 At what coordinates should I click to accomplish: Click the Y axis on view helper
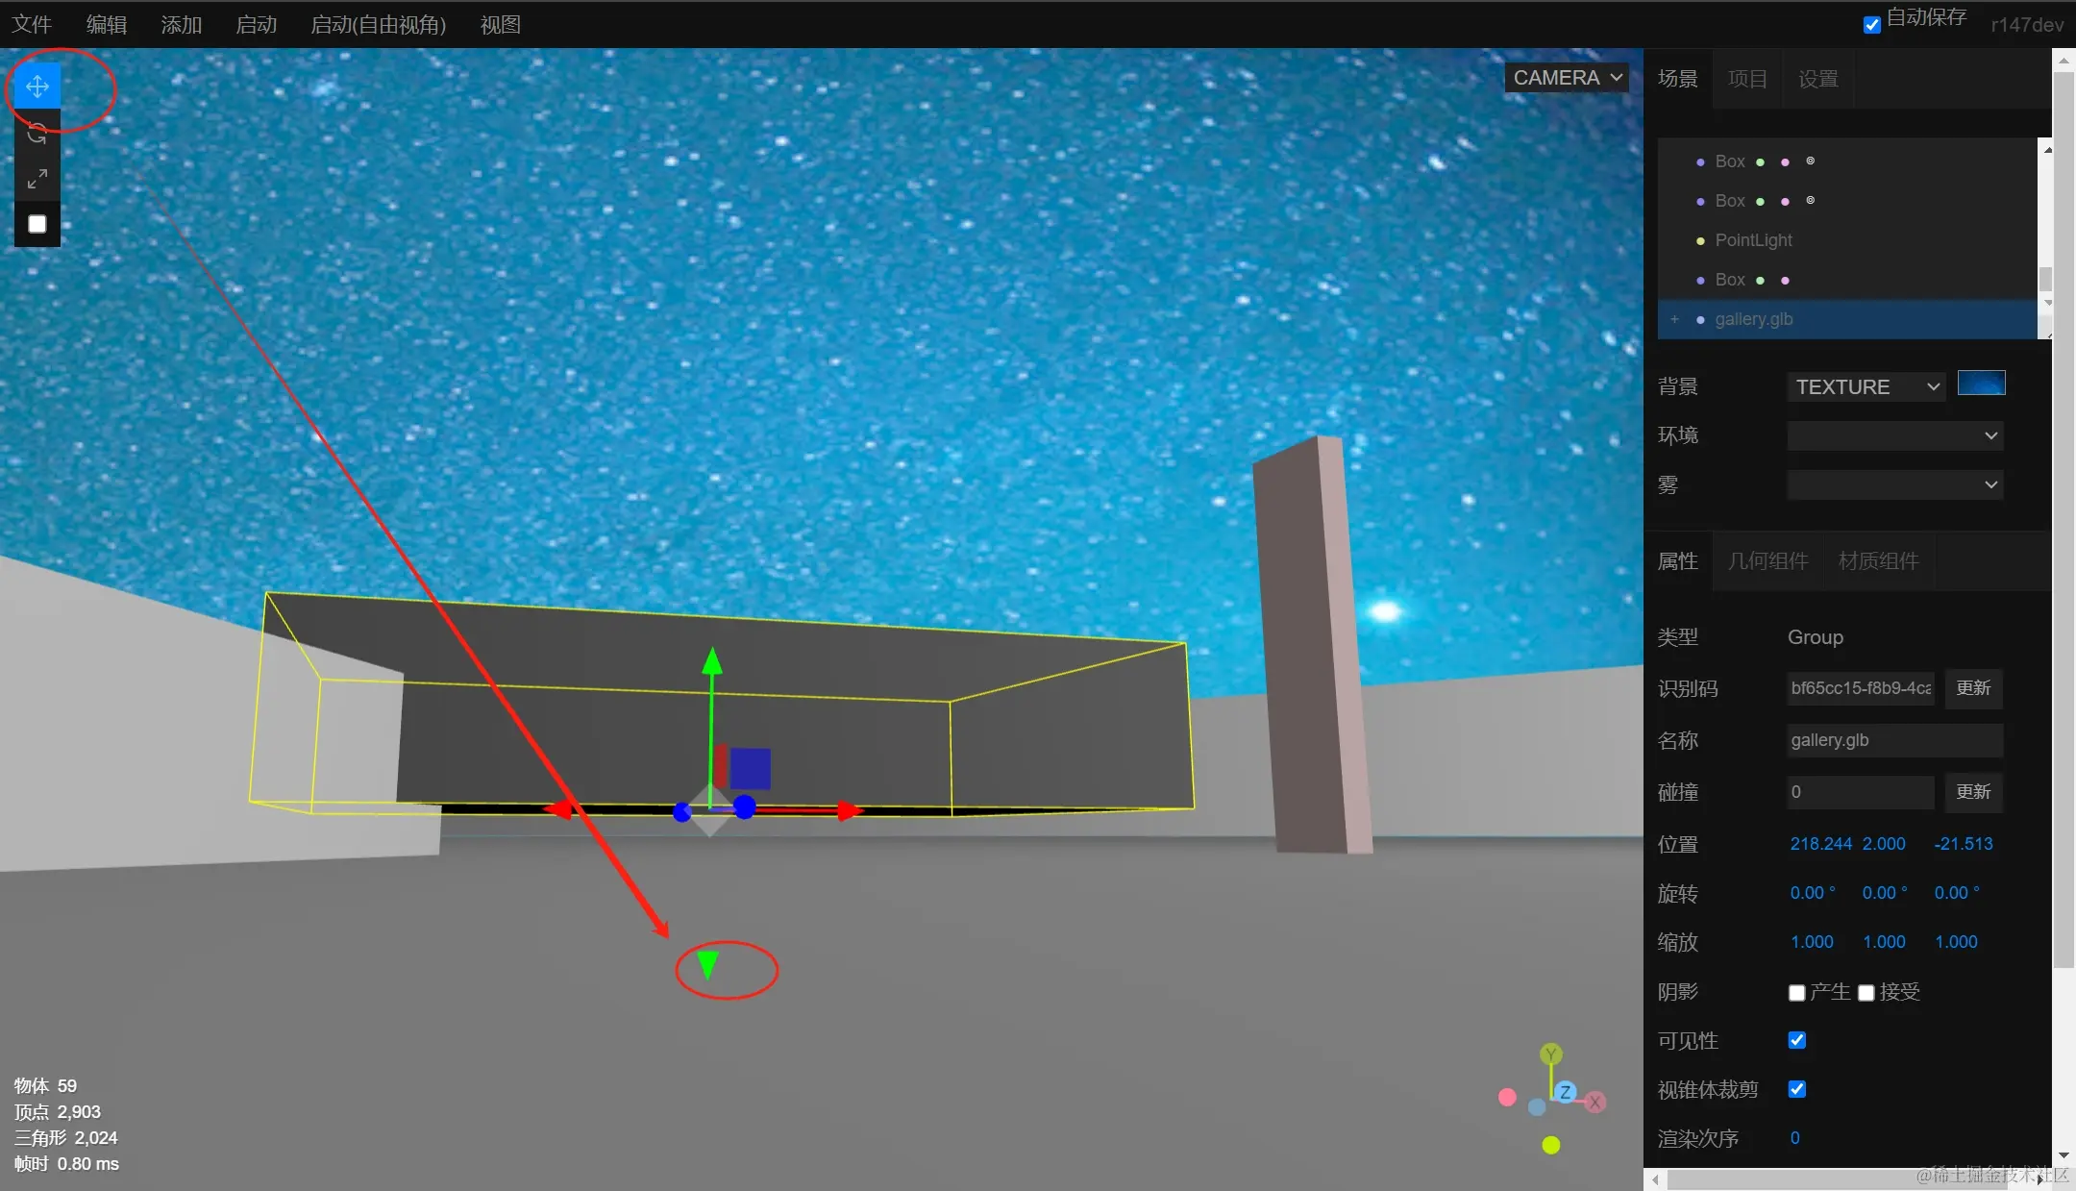coord(1550,1055)
